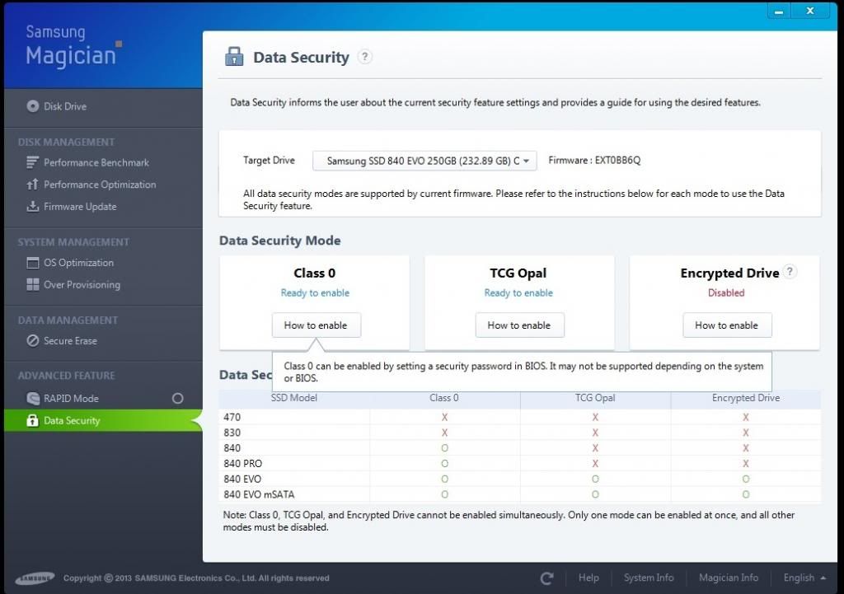Click the OS Optimization window icon
This screenshot has width=844, height=594.
point(32,263)
